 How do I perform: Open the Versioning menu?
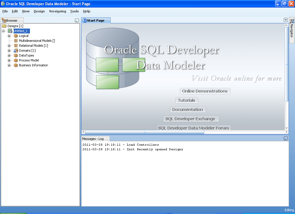click(58, 11)
